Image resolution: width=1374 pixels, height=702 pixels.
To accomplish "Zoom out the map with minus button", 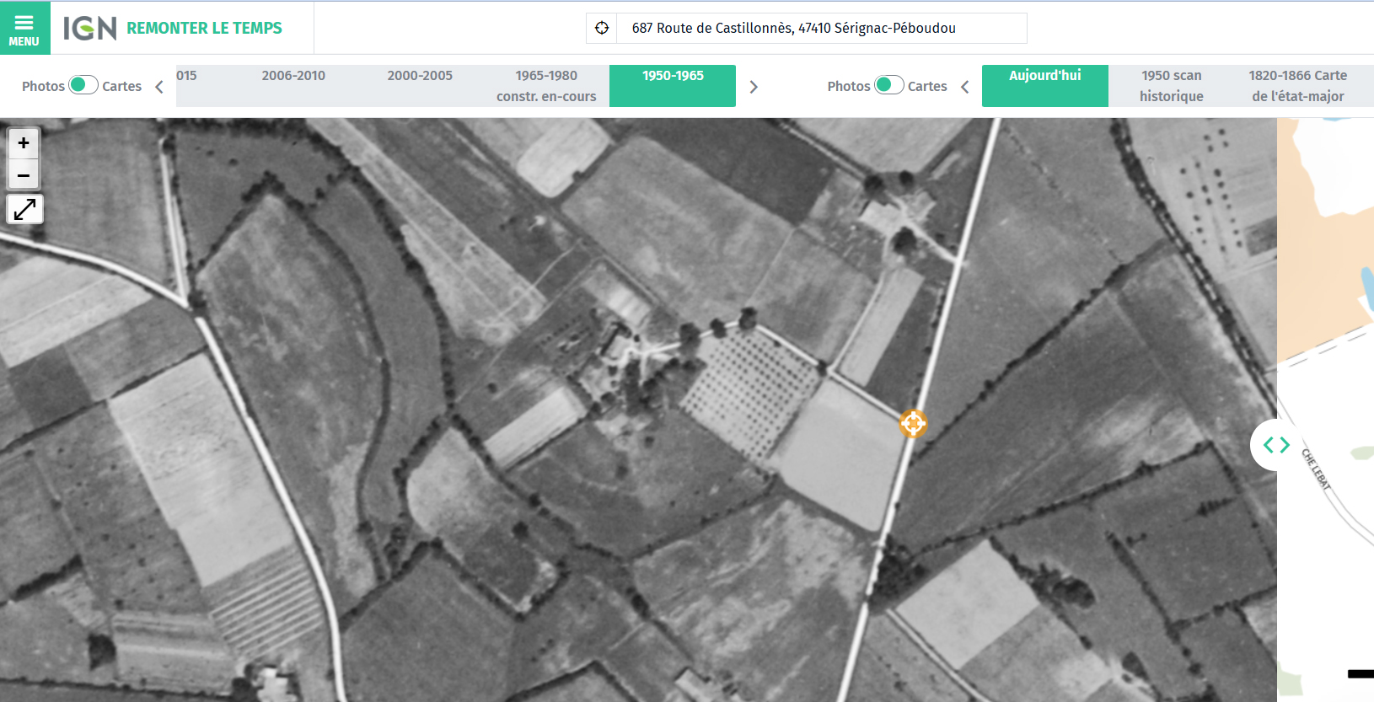I will 24,175.
